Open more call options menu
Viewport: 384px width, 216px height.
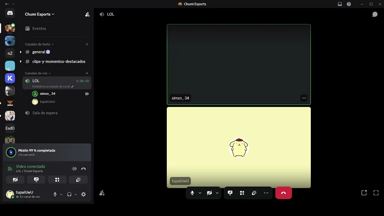tap(266, 193)
